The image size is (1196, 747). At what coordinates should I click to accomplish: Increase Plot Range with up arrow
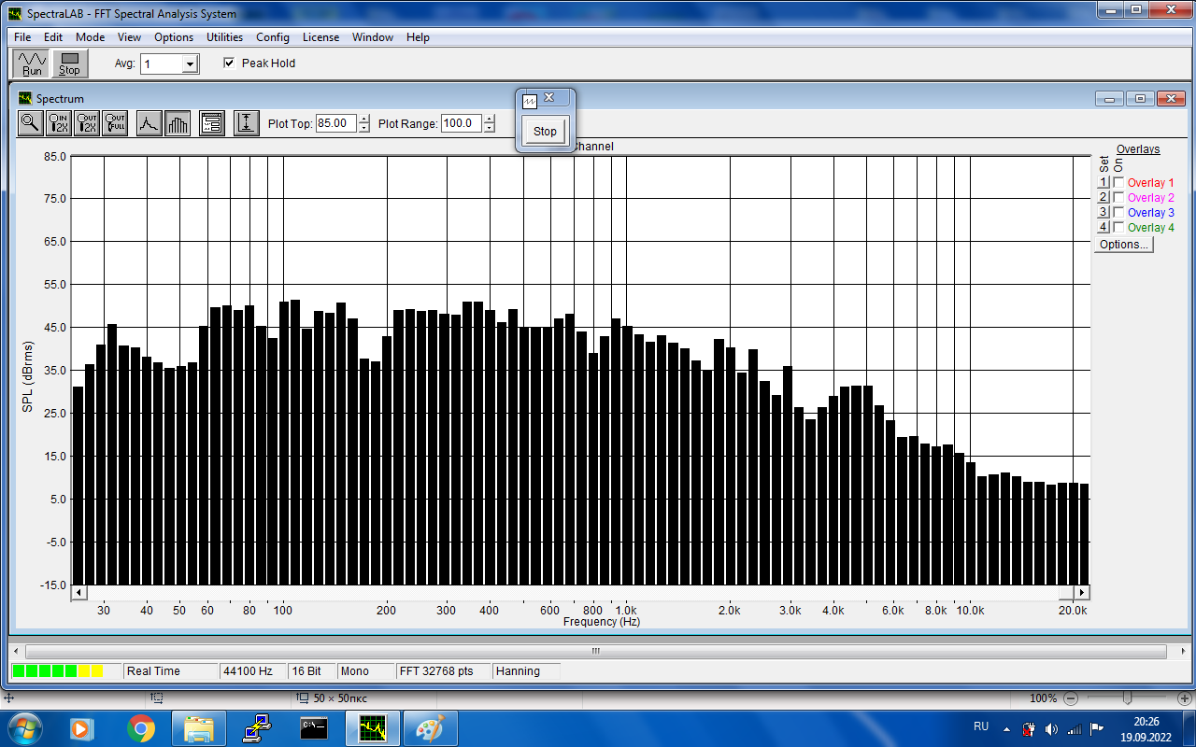point(489,119)
